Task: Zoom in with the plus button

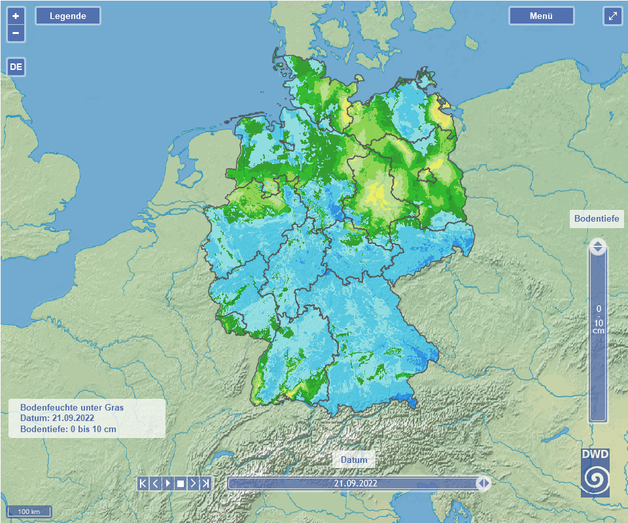Action: point(16,16)
